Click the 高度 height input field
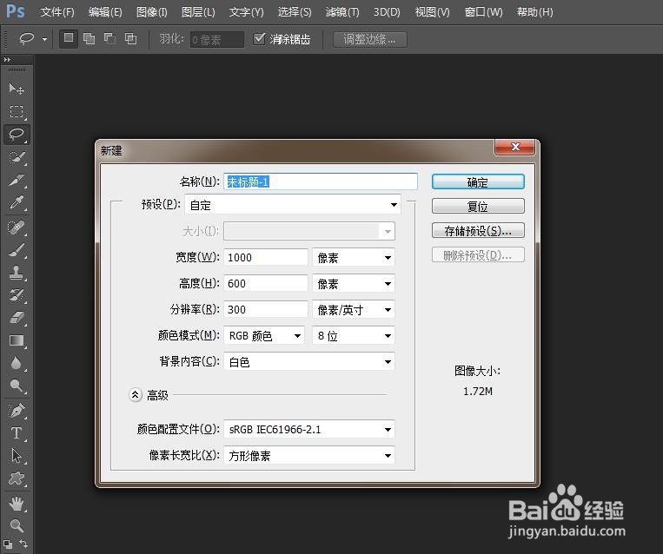This screenshot has height=554, width=663. pyautogui.click(x=266, y=284)
